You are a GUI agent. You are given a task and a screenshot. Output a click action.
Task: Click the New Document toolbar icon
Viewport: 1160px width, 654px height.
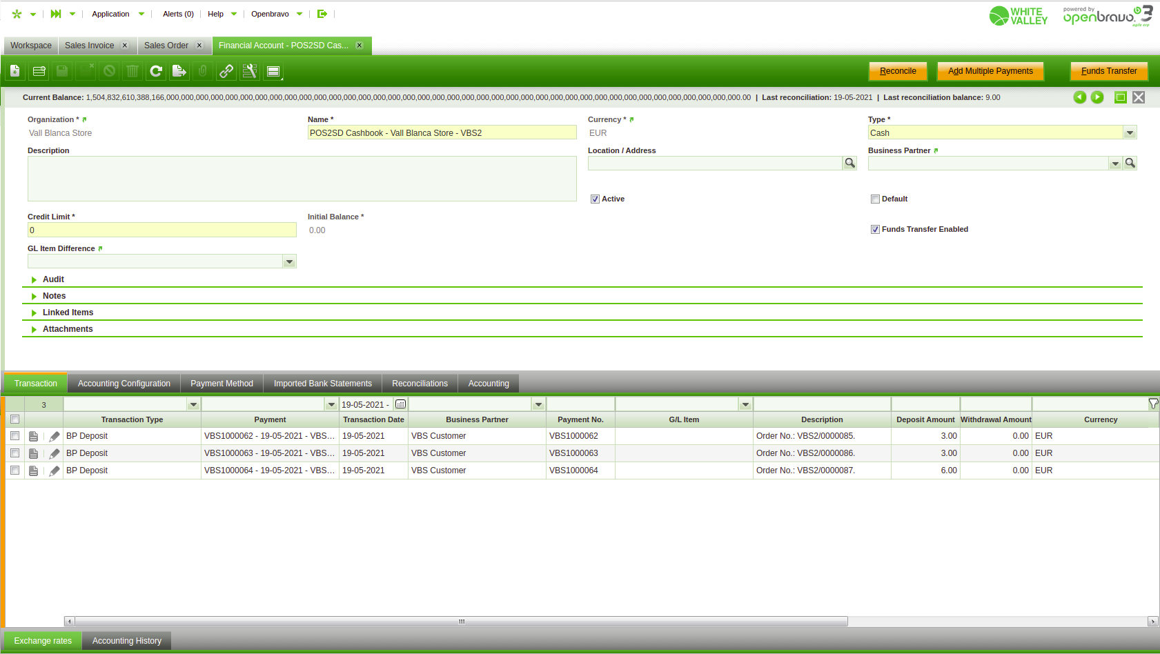15,71
